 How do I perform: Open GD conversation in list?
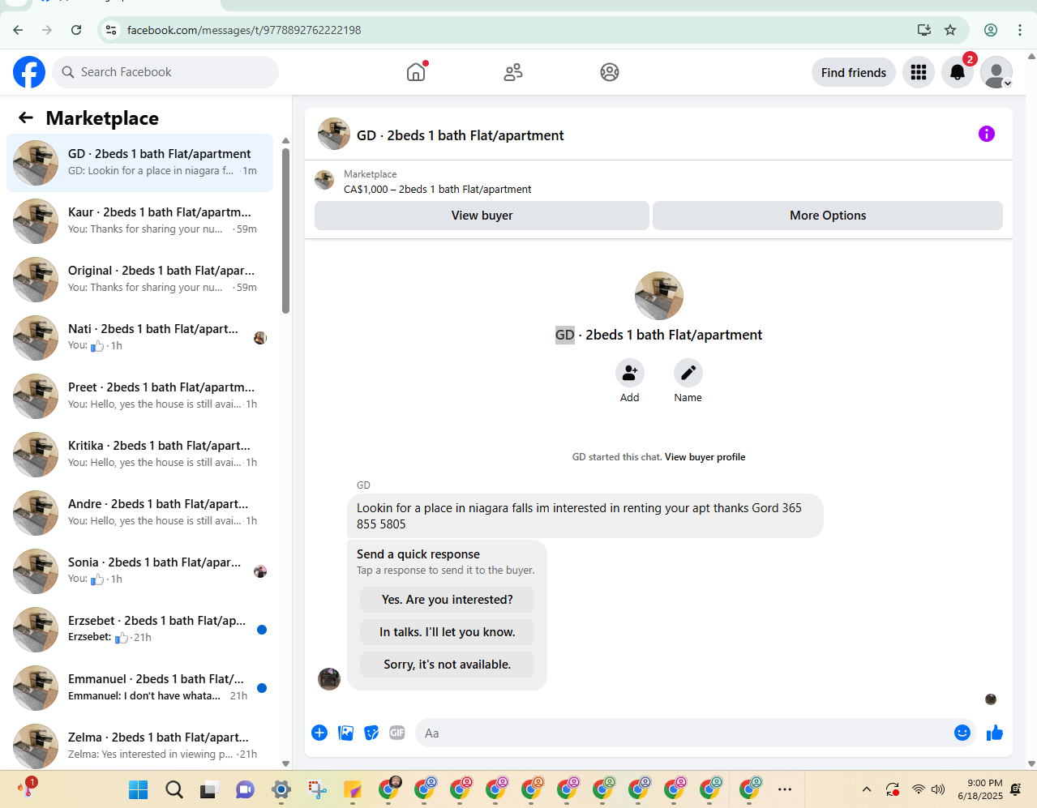(x=139, y=163)
